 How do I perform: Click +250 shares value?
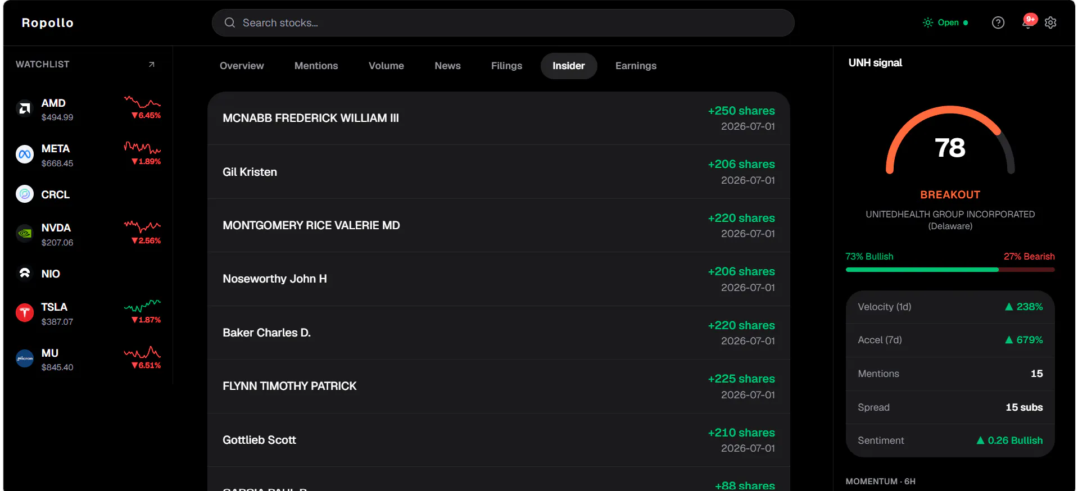click(x=741, y=111)
